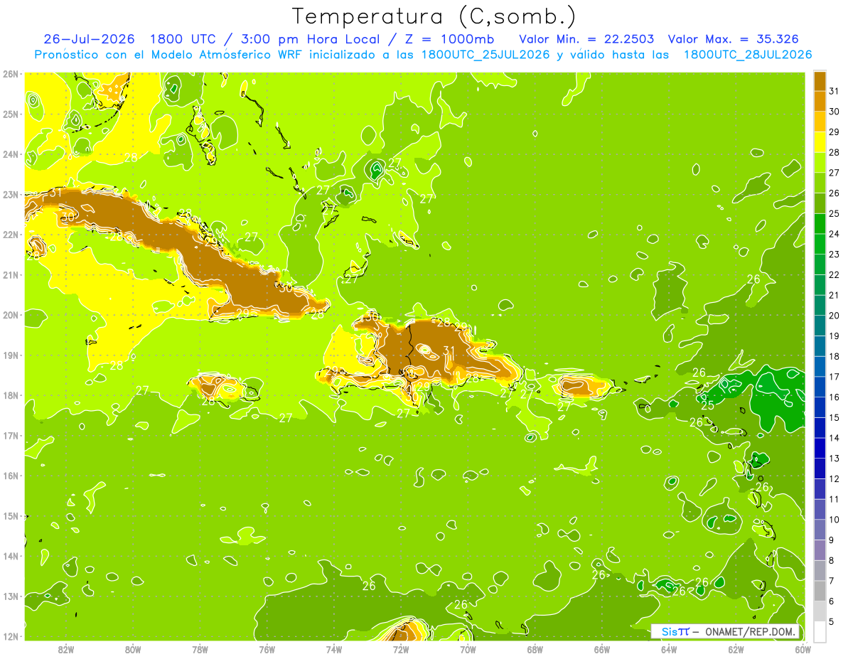Click the "16N" latitude axis label

[11, 476]
